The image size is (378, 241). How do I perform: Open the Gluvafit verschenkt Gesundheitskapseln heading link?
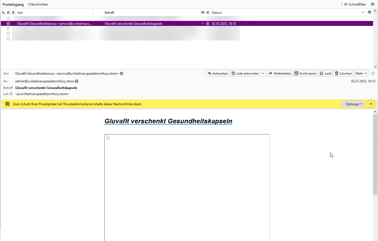168,121
